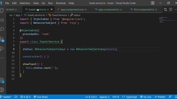
Task: Open the errors and warnings count
Action: click(x=25, y=97)
